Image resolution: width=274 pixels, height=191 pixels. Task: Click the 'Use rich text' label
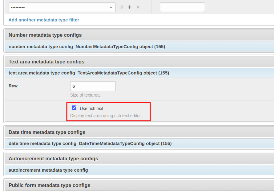pos(91,109)
